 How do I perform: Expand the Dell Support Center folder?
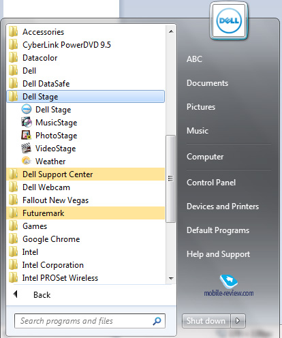(x=86, y=174)
